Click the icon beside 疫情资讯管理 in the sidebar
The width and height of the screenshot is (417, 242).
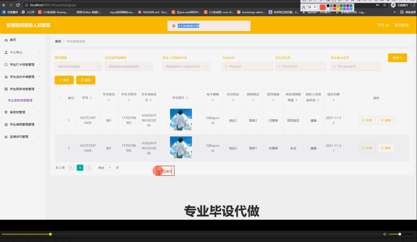pos(6,137)
